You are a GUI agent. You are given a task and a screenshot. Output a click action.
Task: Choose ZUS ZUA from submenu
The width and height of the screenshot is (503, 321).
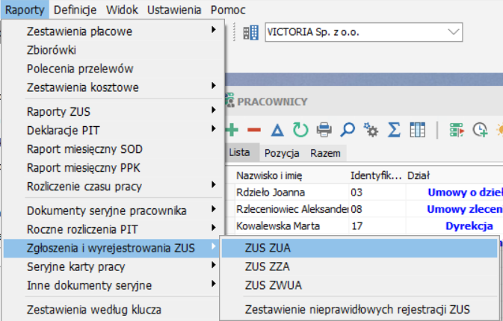359,248
